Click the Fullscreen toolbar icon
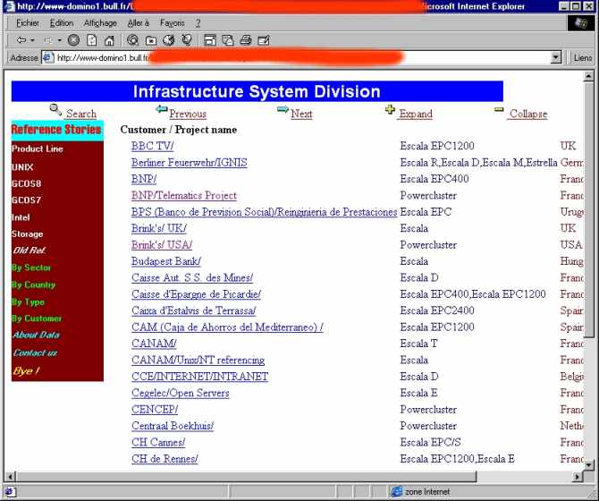This screenshot has width=599, height=501. coord(210,39)
